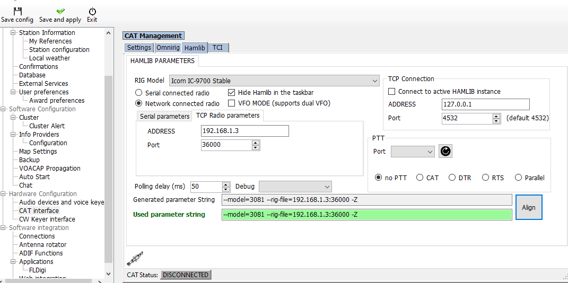Open My References in the tree

point(50,41)
